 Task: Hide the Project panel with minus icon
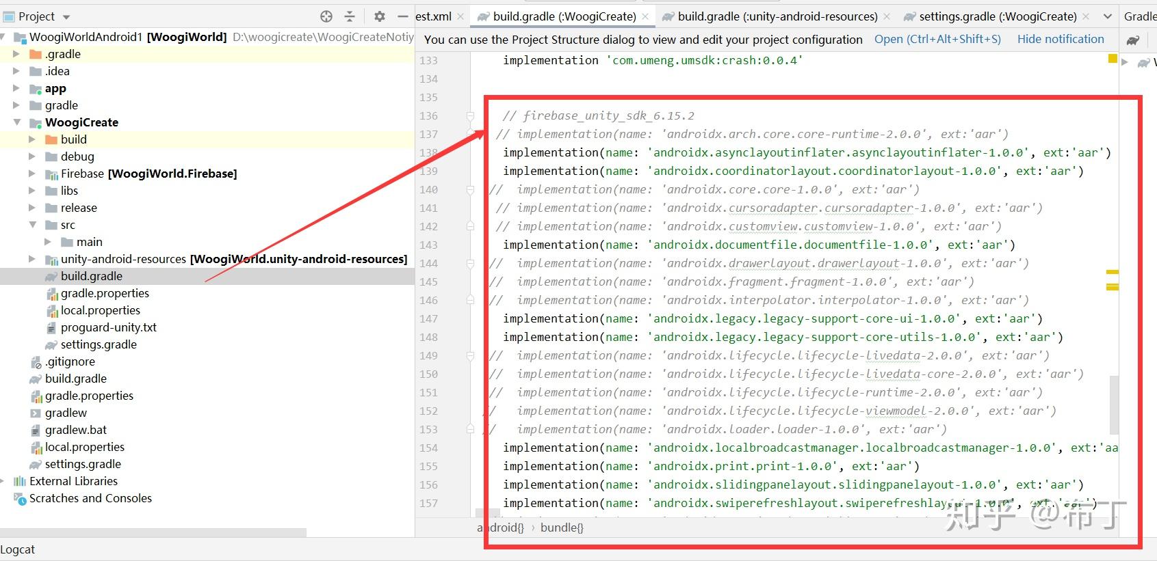pyautogui.click(x=403, y=16)
